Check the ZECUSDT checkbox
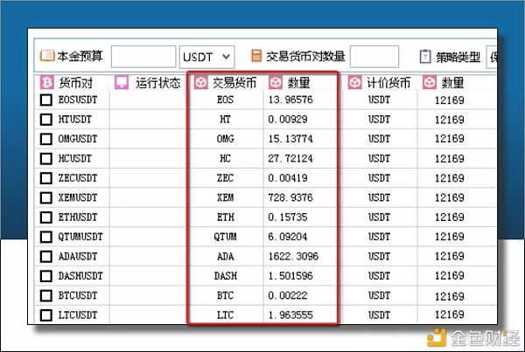Screen dimensions: 525x352 [46, 178]
